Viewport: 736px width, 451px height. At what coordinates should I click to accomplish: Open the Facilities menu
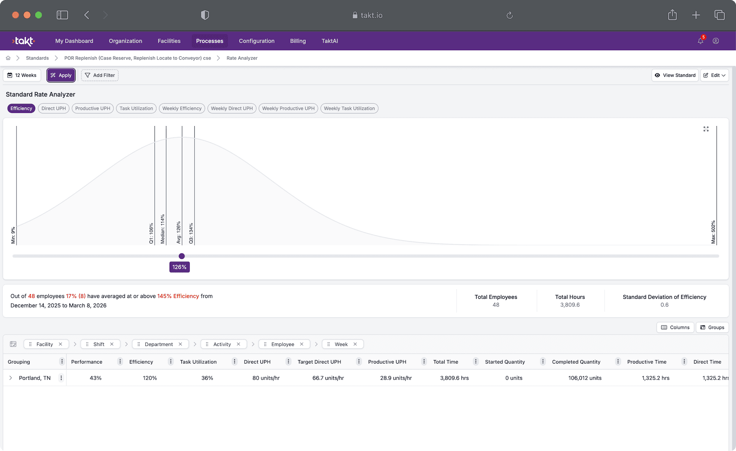pos(169,41)
